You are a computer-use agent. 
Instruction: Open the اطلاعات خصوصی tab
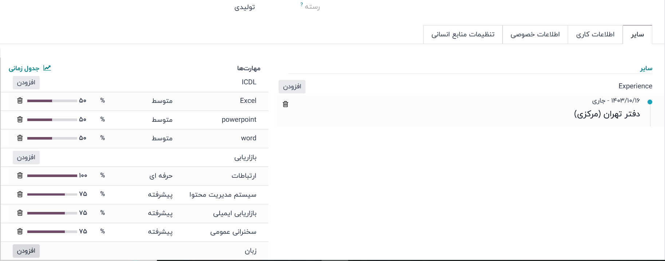(x=535, y=35)
